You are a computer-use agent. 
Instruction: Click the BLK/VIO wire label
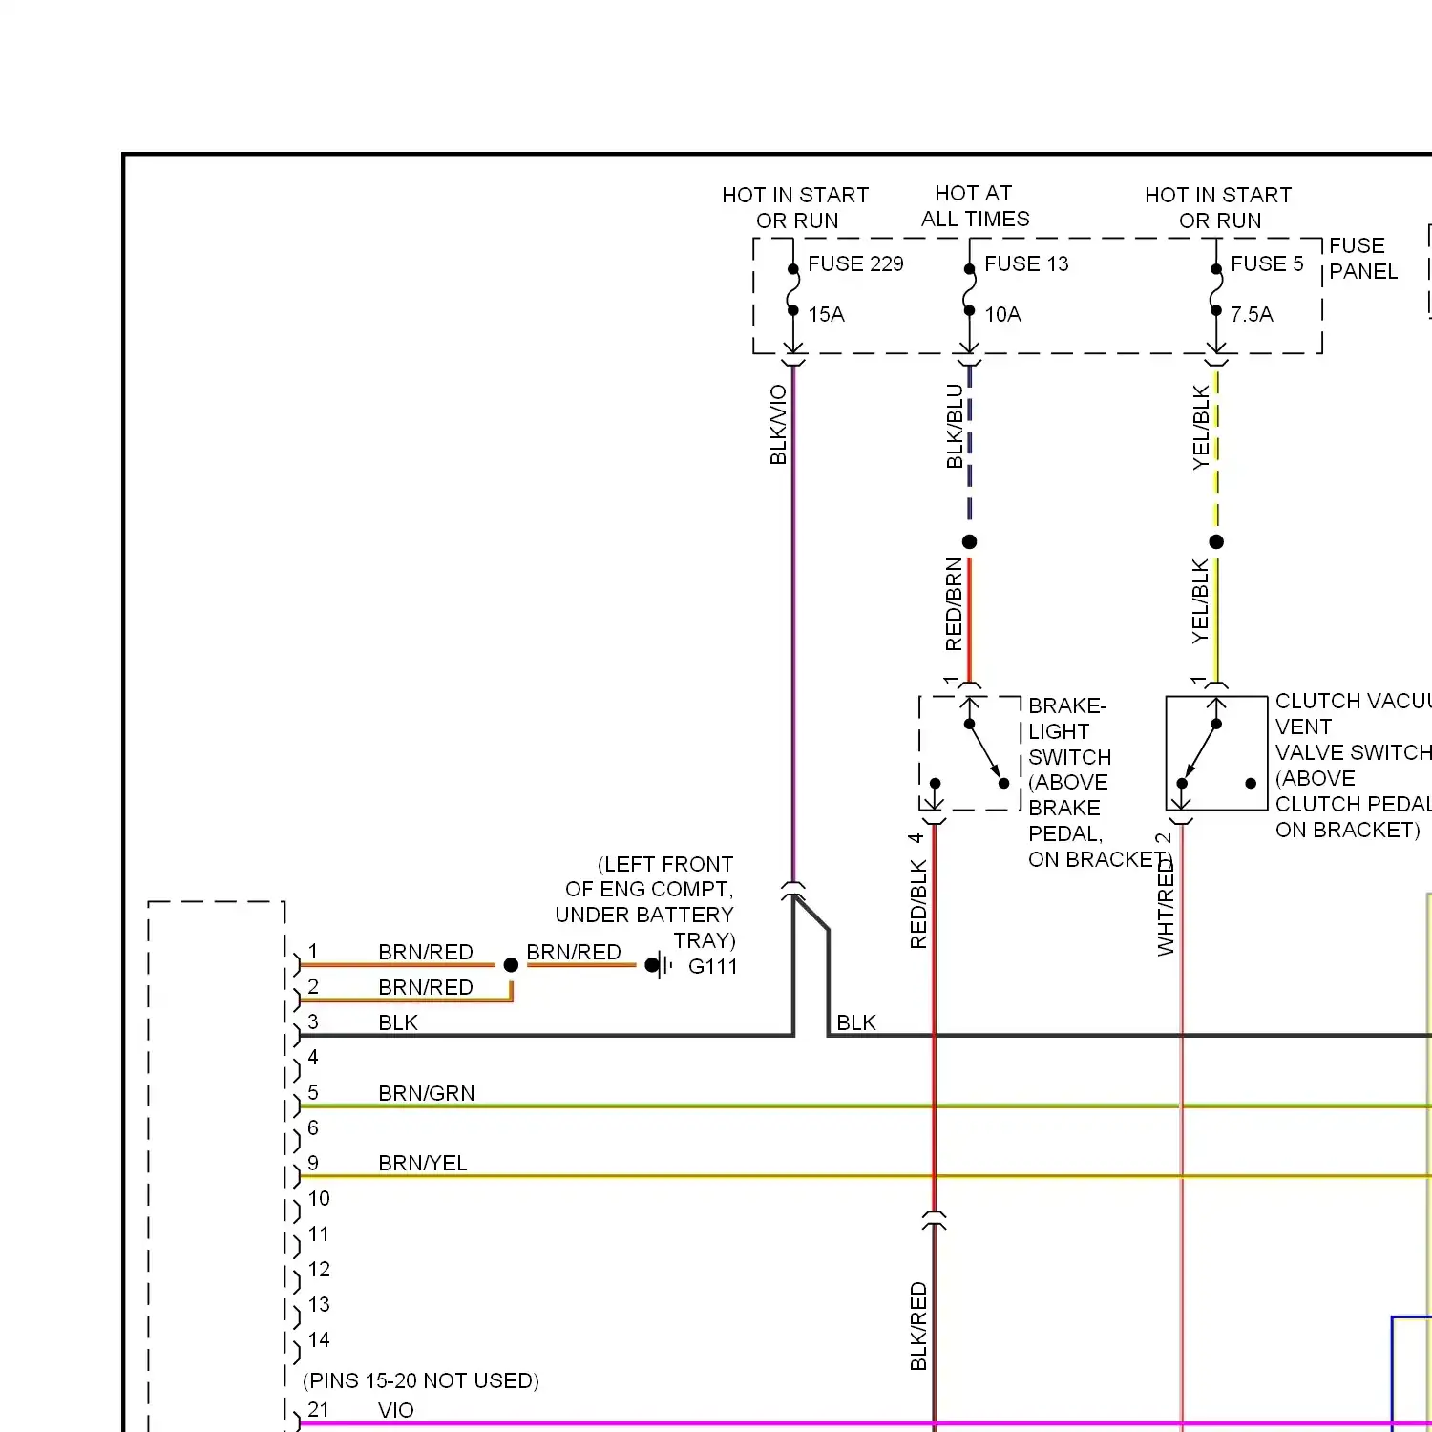coord(778,425)
